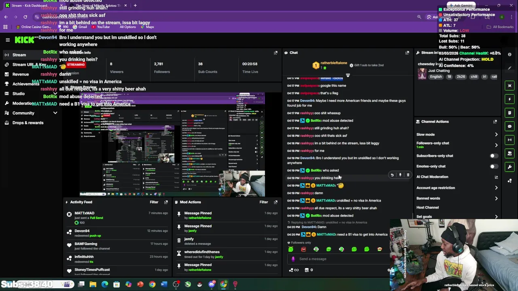Pop out the Mod Actions panel

276,202
